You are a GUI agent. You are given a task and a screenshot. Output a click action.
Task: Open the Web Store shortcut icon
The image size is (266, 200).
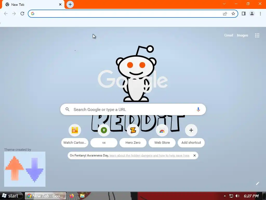click(162, 130)
